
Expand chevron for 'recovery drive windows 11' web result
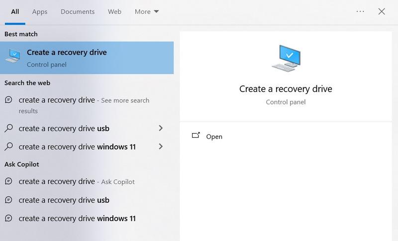(160, 146)
